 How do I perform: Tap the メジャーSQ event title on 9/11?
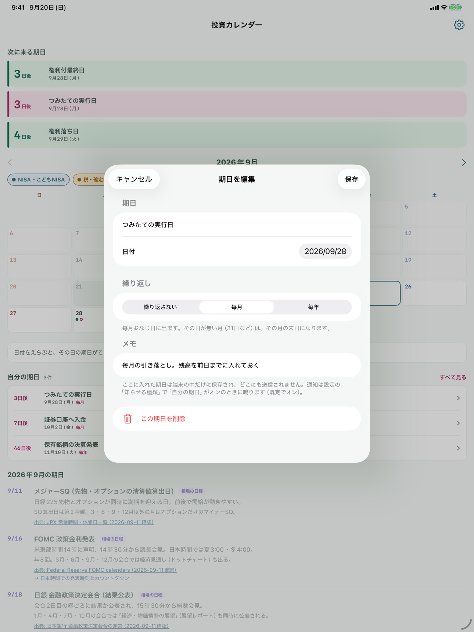[104, 491]
